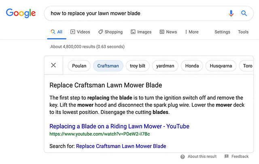Open the Images results tab
Image resolution: width=259 pixels, height=164 pixels.
coord(141,32)
